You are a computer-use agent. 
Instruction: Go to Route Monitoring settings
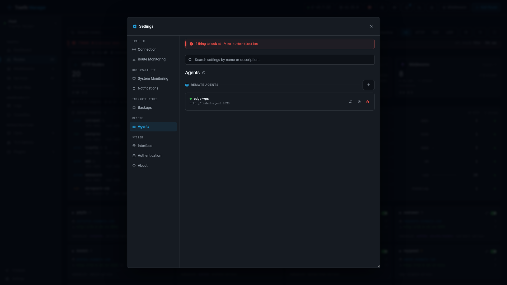(153, 59)
